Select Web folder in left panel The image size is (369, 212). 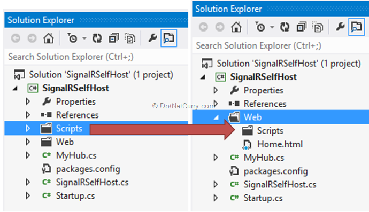(65, 142)
